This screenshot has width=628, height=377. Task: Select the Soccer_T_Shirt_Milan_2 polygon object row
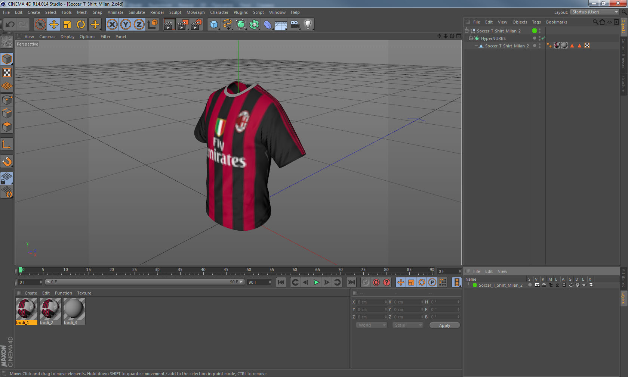(x=507, y=46)
